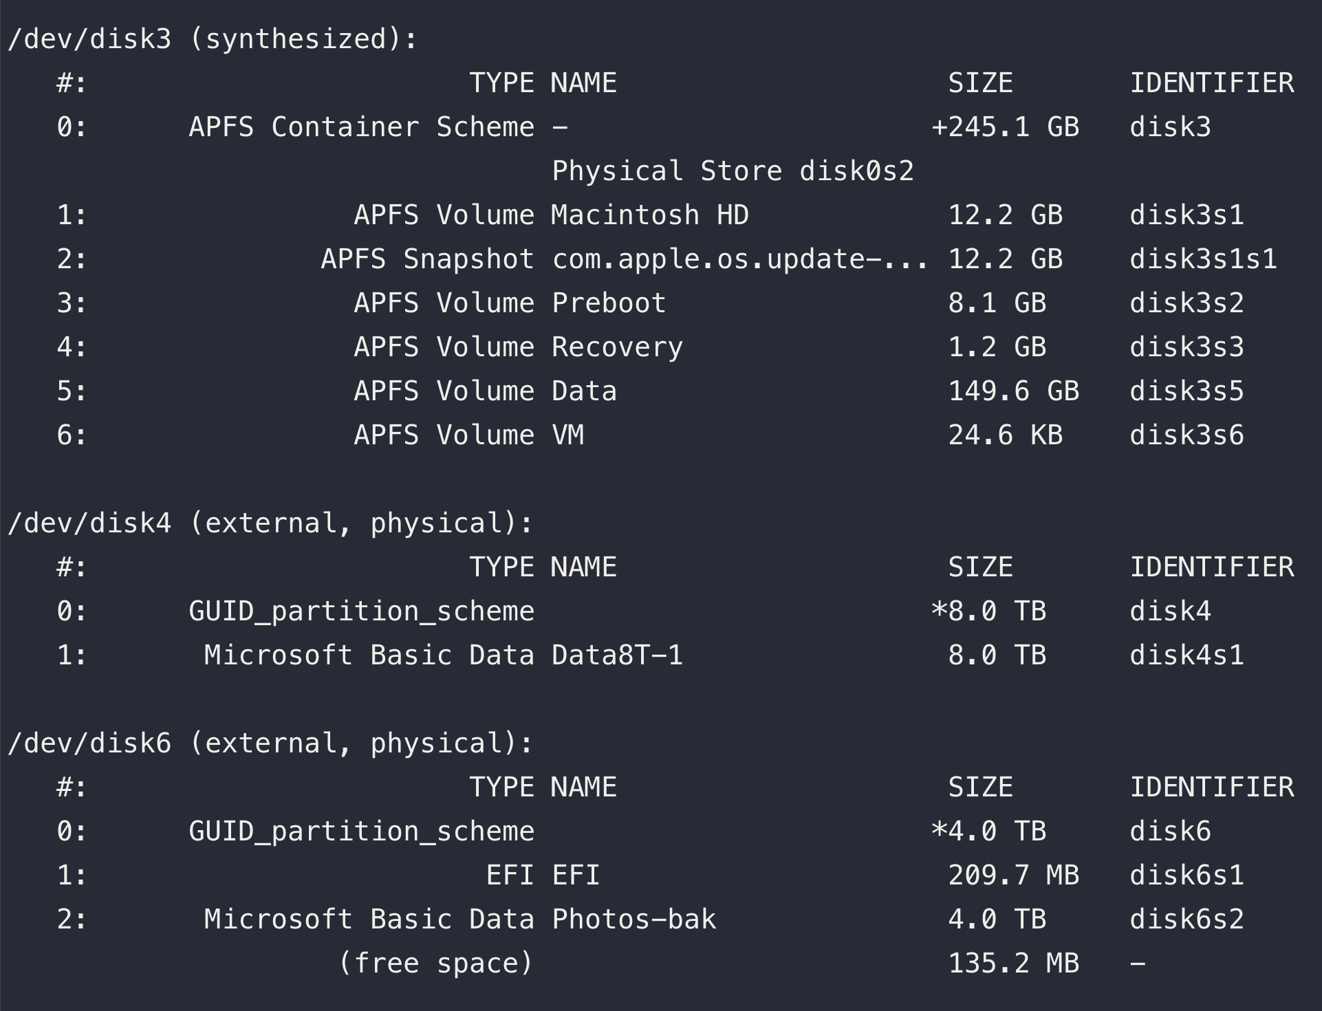Click the disk3s6 identifier
Viewport: 1322px width, 1011px height.
[x=1186, y=435]
